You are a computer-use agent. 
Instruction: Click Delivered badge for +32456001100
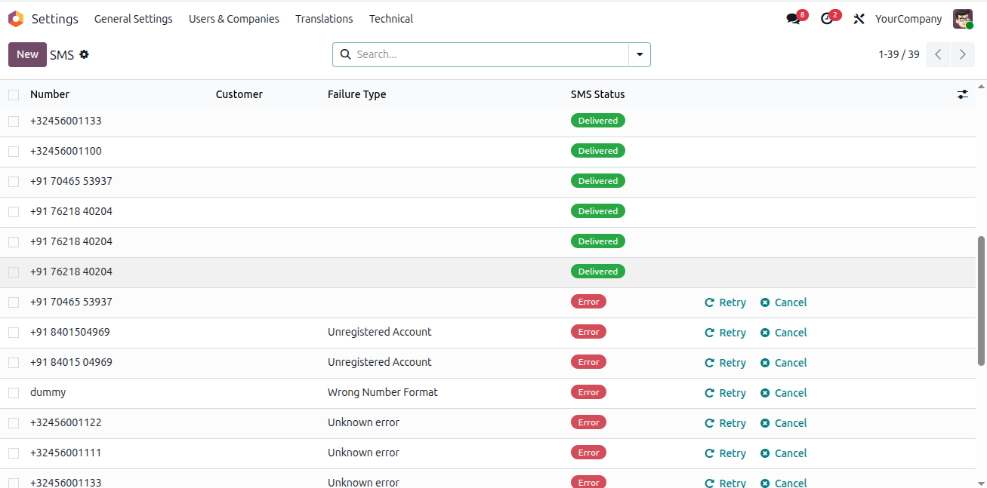tap(598, 151)
